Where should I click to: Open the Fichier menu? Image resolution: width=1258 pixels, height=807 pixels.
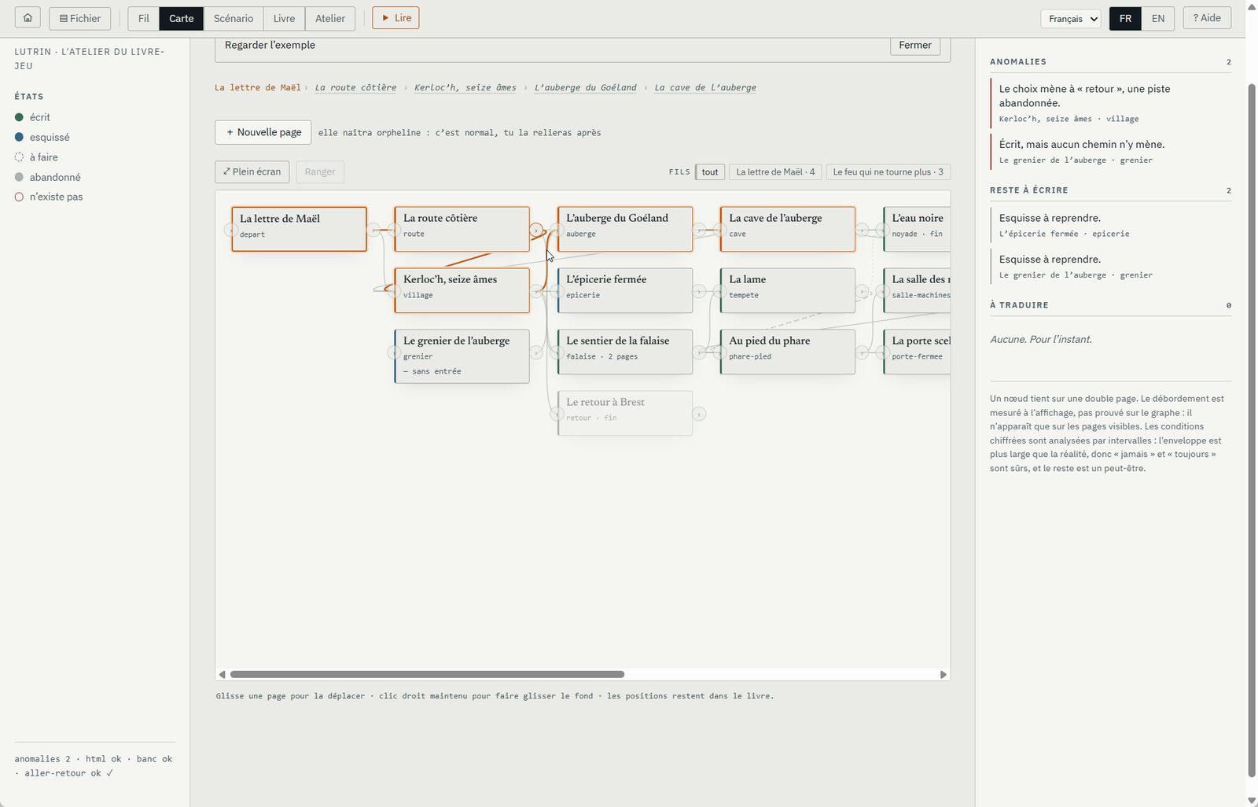(x=80, y=18)
